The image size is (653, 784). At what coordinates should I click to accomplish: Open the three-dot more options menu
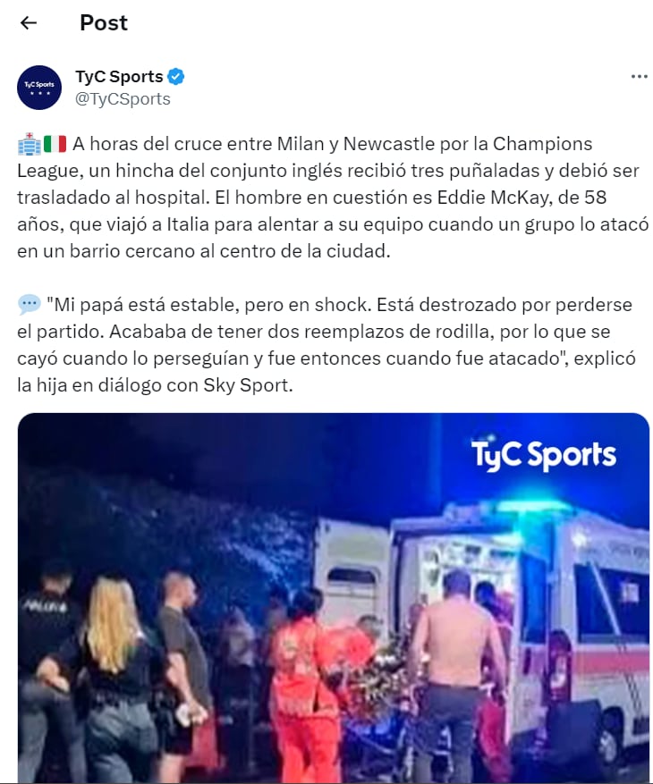point(639,77)
